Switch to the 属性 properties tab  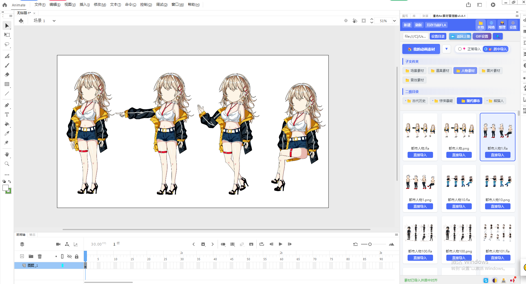pyautogui.click(x=405, y=16)
